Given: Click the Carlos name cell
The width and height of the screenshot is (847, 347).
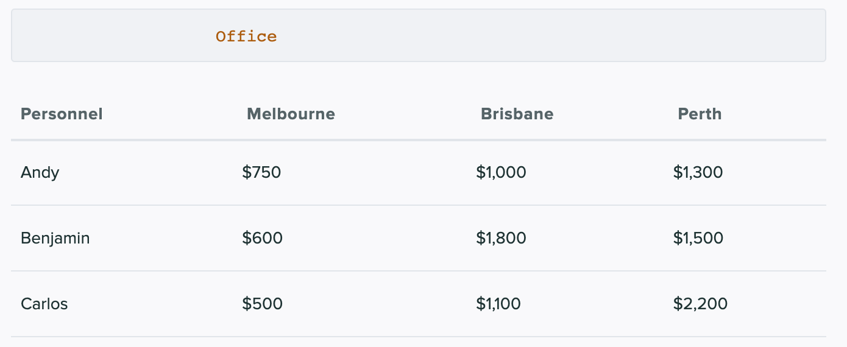Looking at the screenshot, I should 44,304.
